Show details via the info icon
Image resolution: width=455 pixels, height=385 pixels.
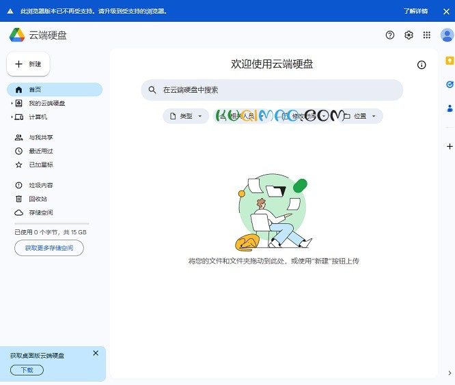pyautogui.click(x=422, y=65)
